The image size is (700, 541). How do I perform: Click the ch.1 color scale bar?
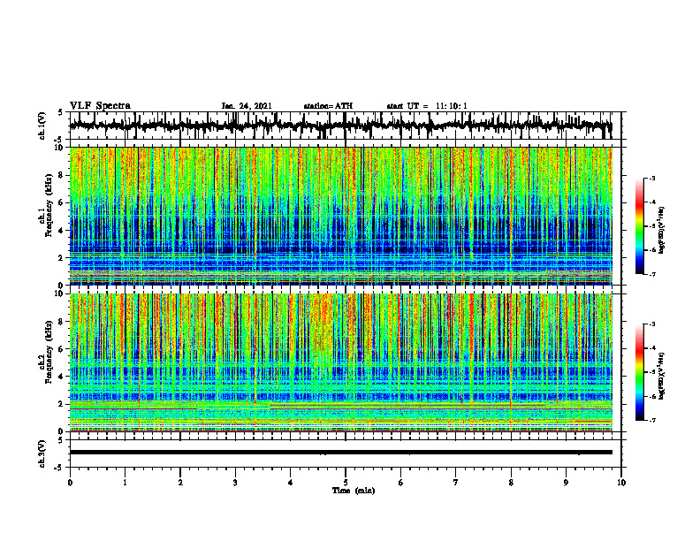tap(640, 226)
